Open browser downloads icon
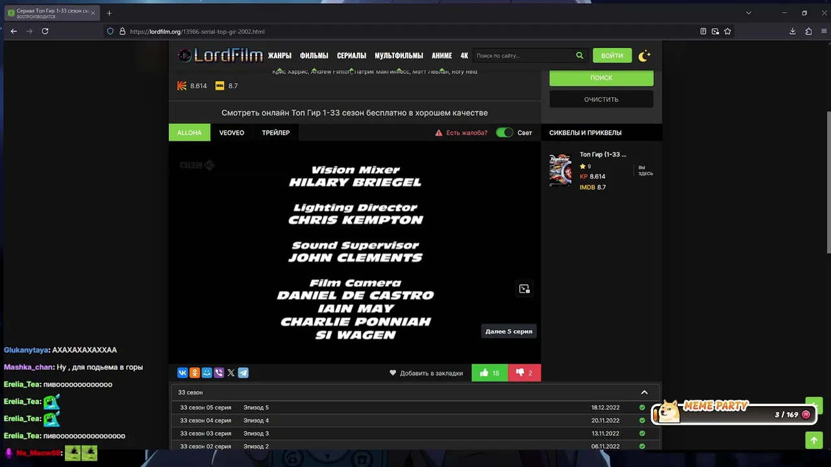The width and height of the screenshot is (831, 467). tap(793, 31)
